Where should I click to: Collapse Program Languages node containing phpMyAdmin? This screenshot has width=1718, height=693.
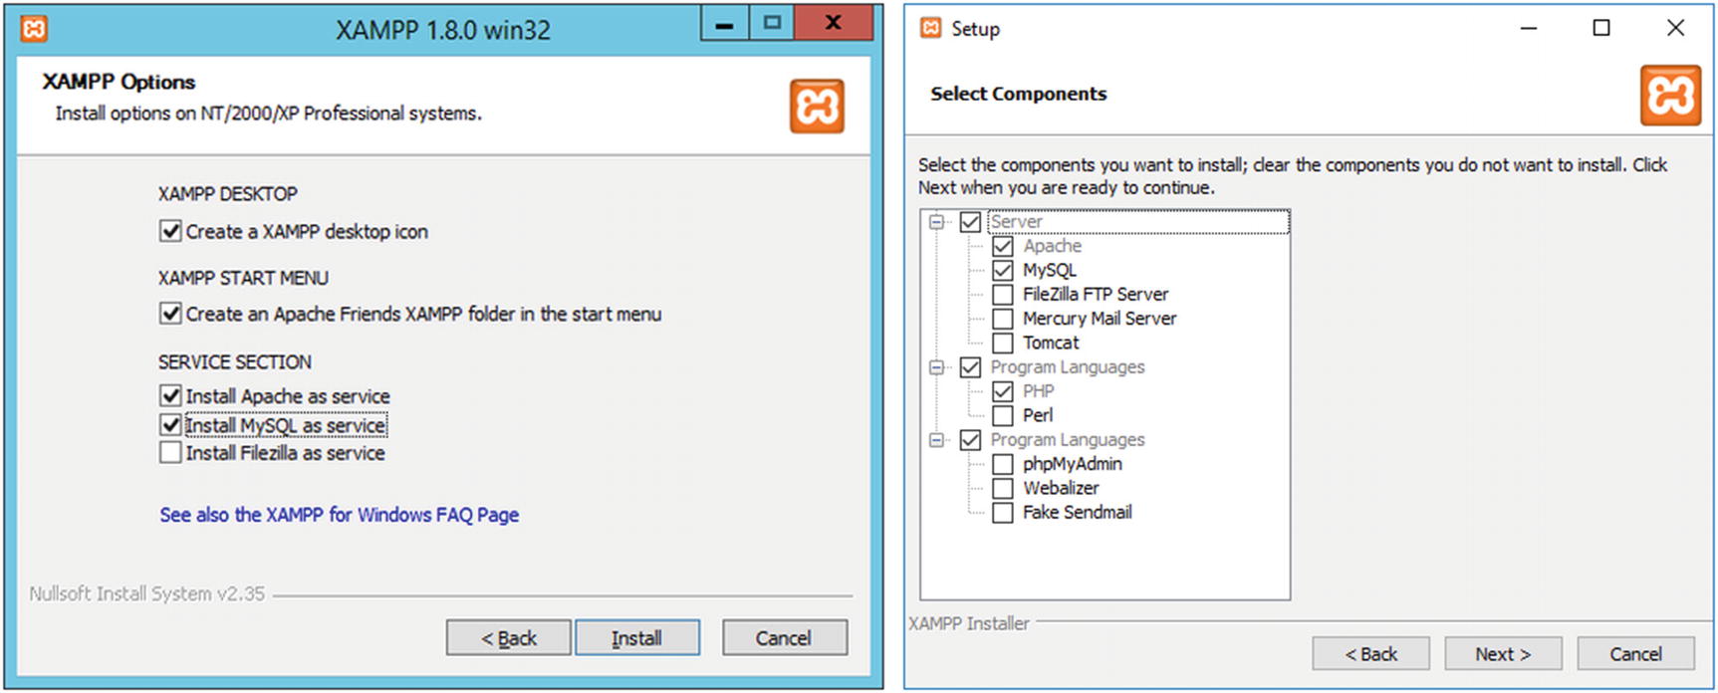(936, 440)
